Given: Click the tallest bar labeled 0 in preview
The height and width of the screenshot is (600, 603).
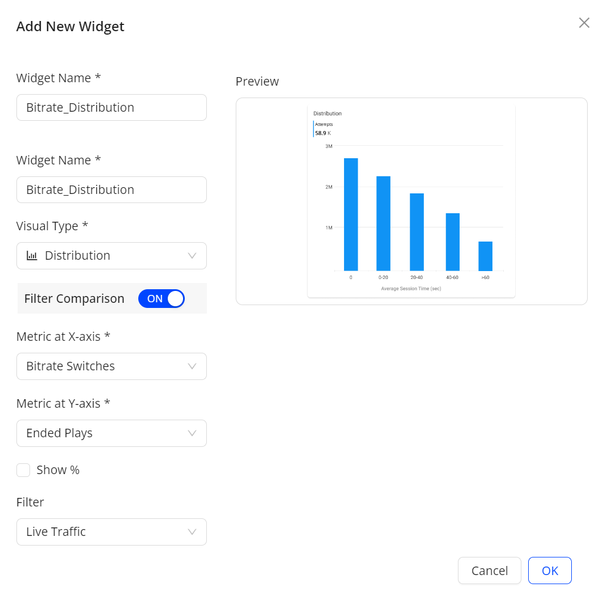Looking at the screenshot, I should click(x=351, y=214).
